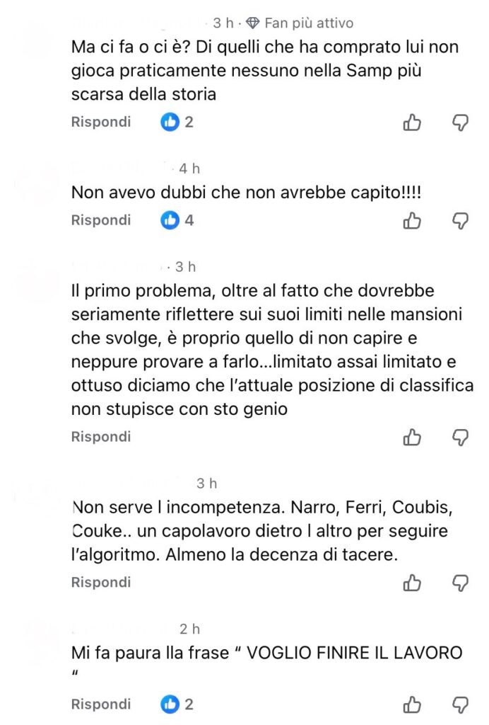Like the "Non avevo dubbi" comment

pos(411,221)
